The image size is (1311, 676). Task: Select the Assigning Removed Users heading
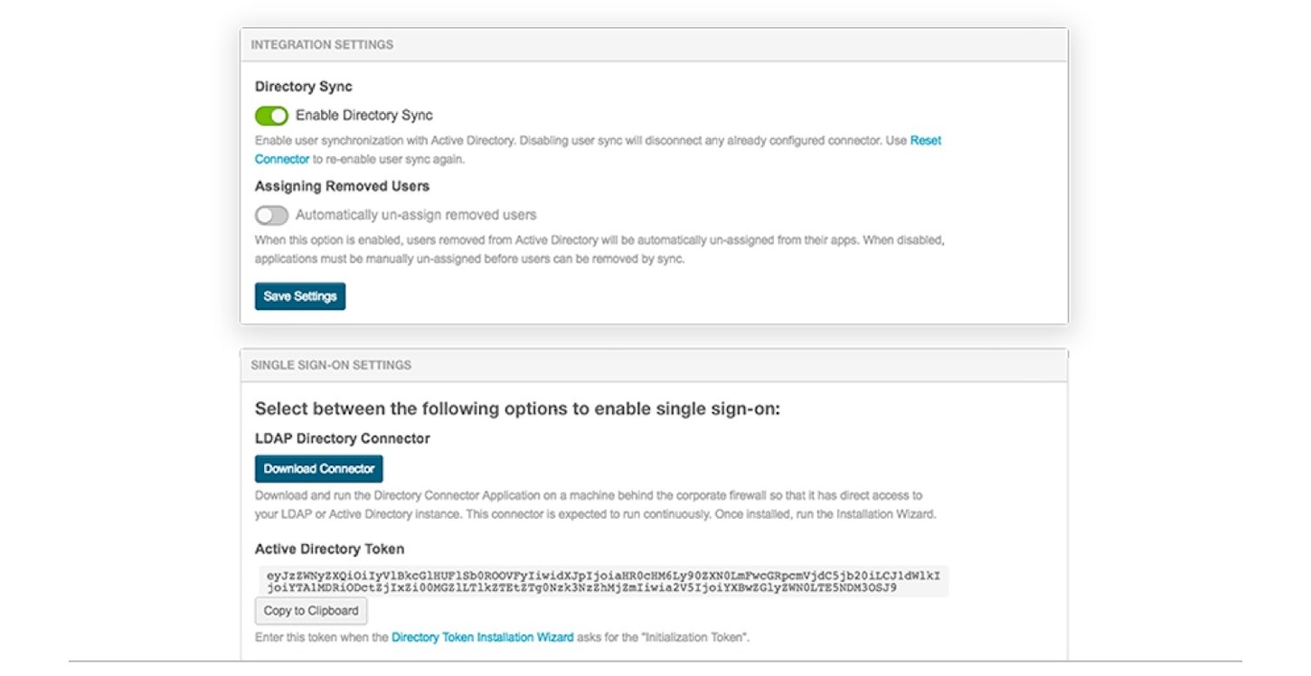[x=342, y=186]
